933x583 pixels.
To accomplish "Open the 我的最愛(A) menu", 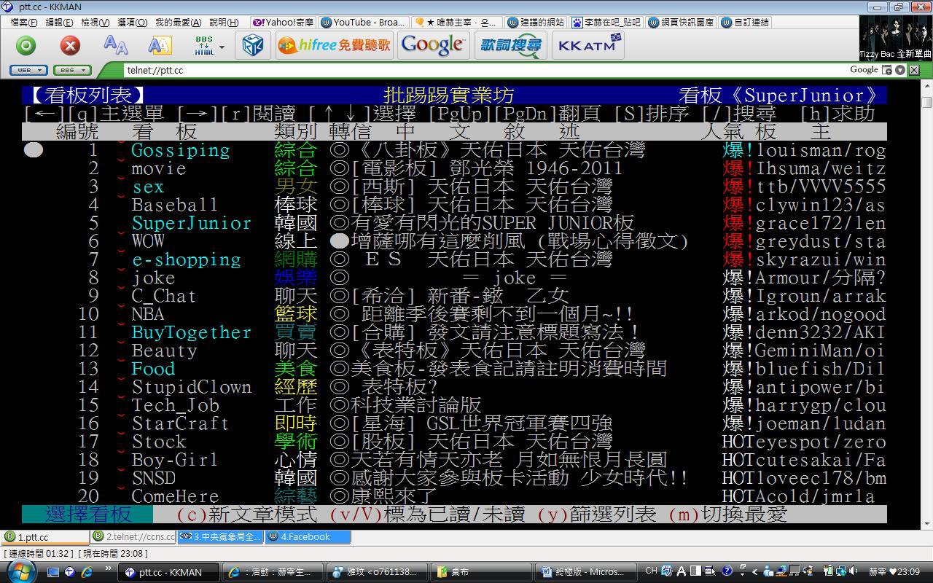I will pyautogui.click(x=177, y=23).
